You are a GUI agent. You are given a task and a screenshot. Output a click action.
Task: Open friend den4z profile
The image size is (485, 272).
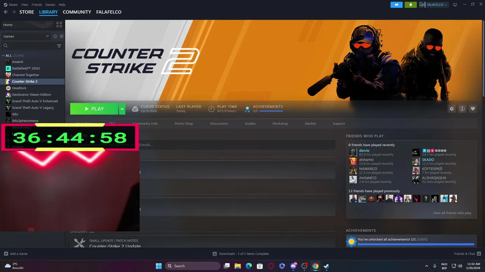pos(364,151)
